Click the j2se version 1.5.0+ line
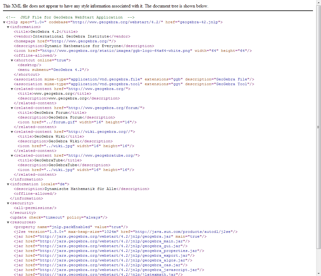This screenshot has width=321, height=276. 125,232
